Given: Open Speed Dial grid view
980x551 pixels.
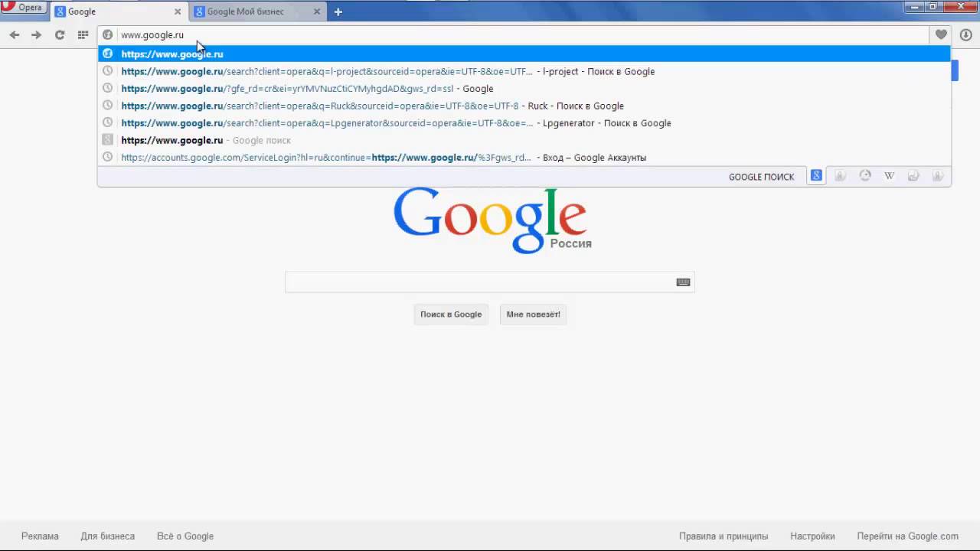Looking at the screenshot, I should click(x=83, y=34).
